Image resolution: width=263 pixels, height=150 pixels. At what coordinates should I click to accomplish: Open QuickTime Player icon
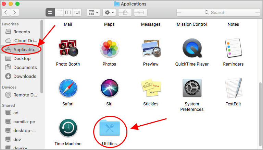click(x=192, y=48)
